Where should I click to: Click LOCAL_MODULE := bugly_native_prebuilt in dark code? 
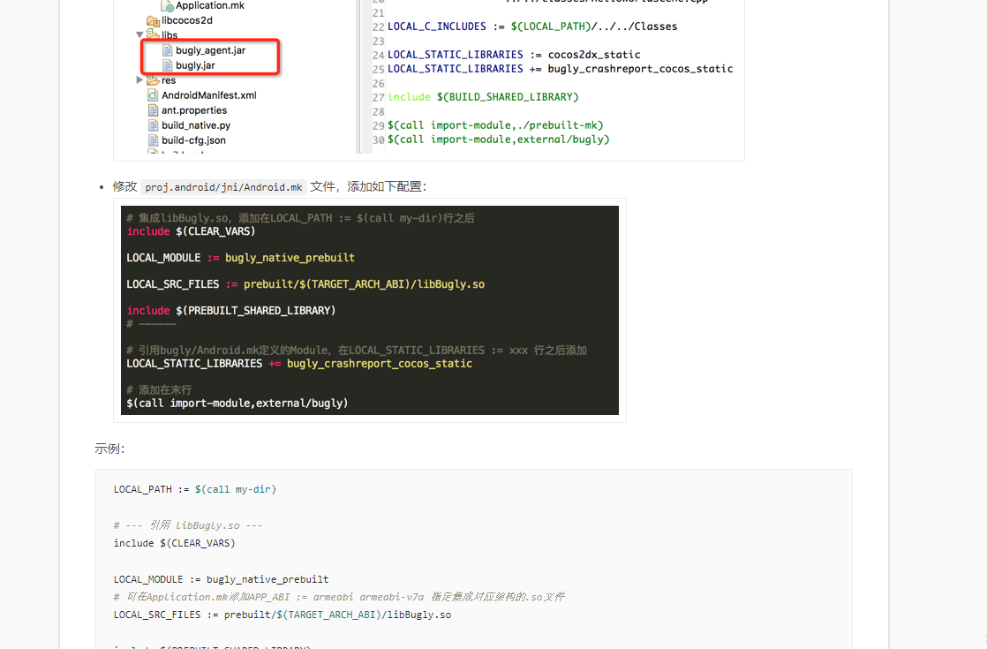pyautogui.click(x=240, y=258)
